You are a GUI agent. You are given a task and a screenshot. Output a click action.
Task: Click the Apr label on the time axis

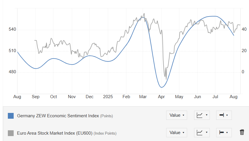pyautogui.click(x=162, y=97)
